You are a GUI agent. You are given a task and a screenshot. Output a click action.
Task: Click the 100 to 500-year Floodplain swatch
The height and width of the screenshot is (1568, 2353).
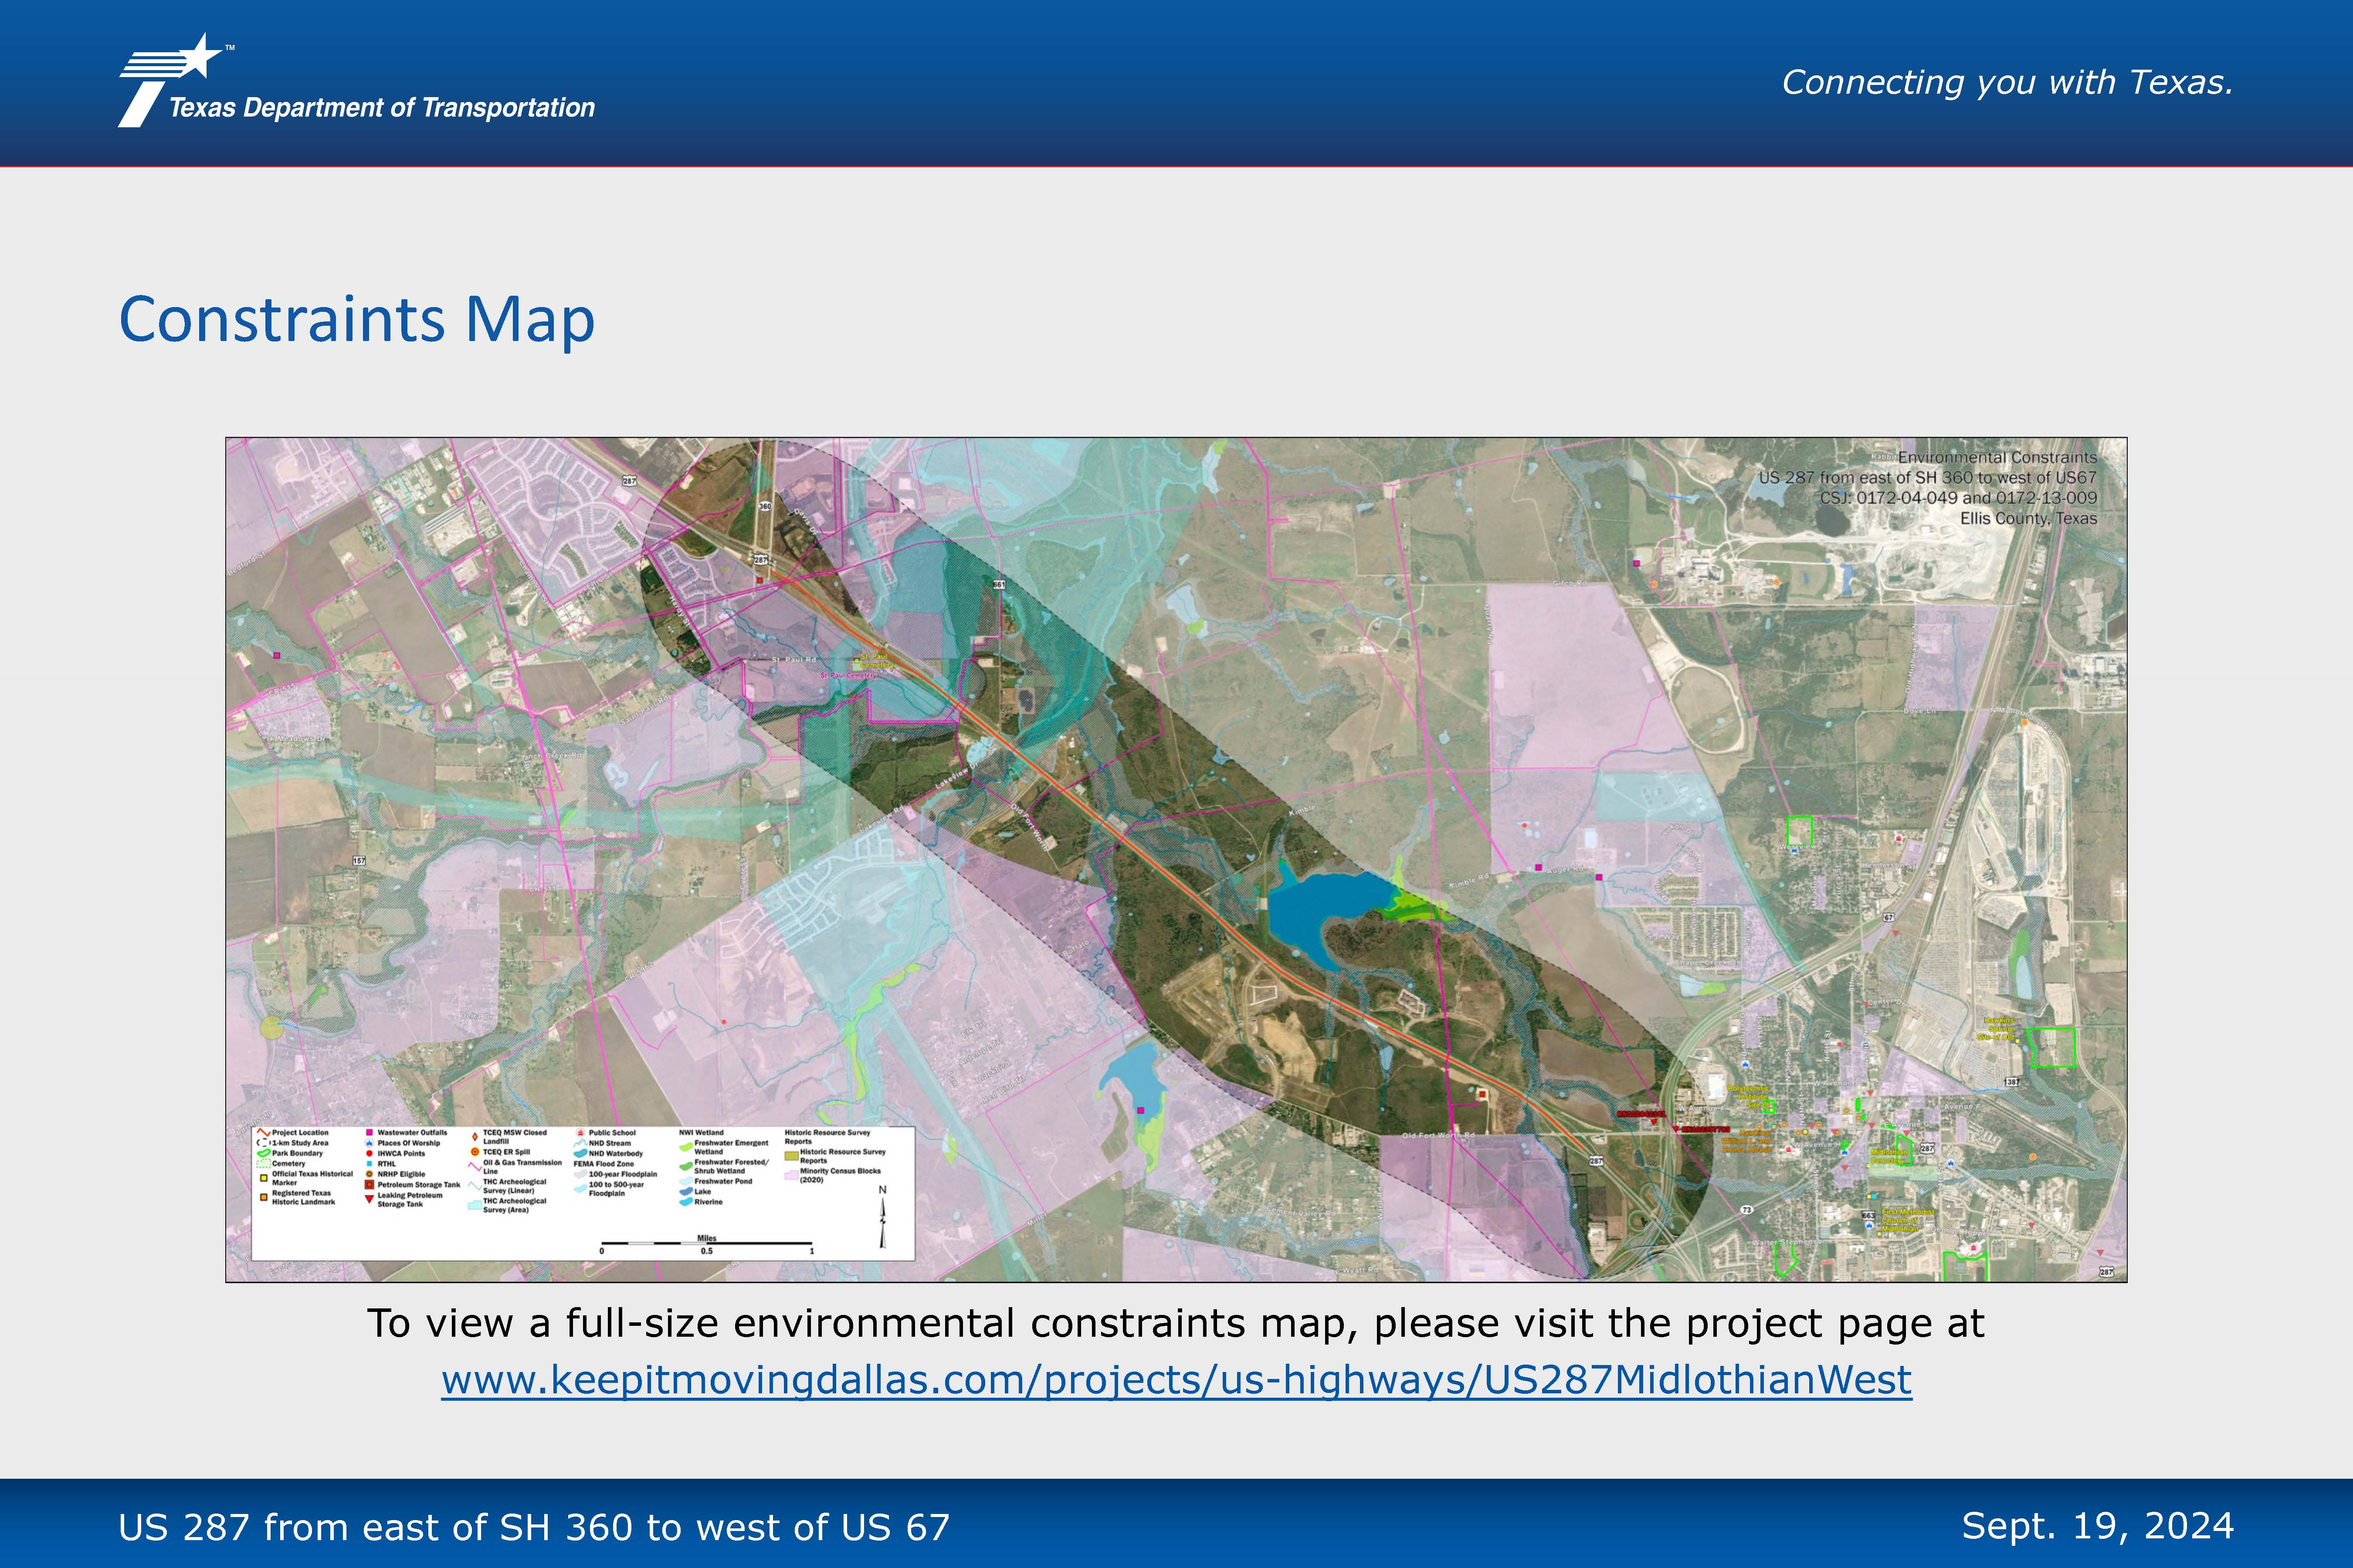pos(580,1189)
